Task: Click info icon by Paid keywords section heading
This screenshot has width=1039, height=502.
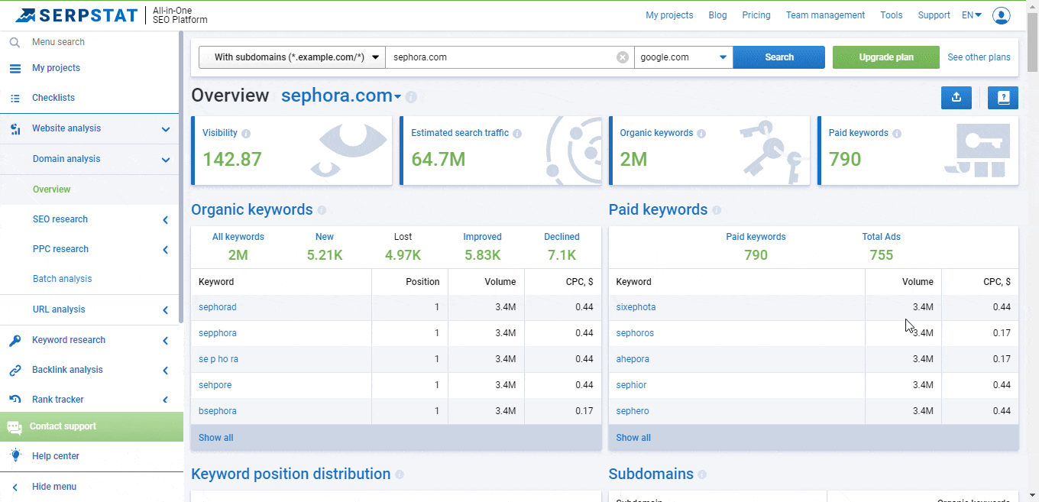Action: [717, 210]
